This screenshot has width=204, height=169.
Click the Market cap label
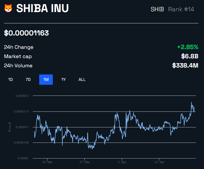coord(18,57)
